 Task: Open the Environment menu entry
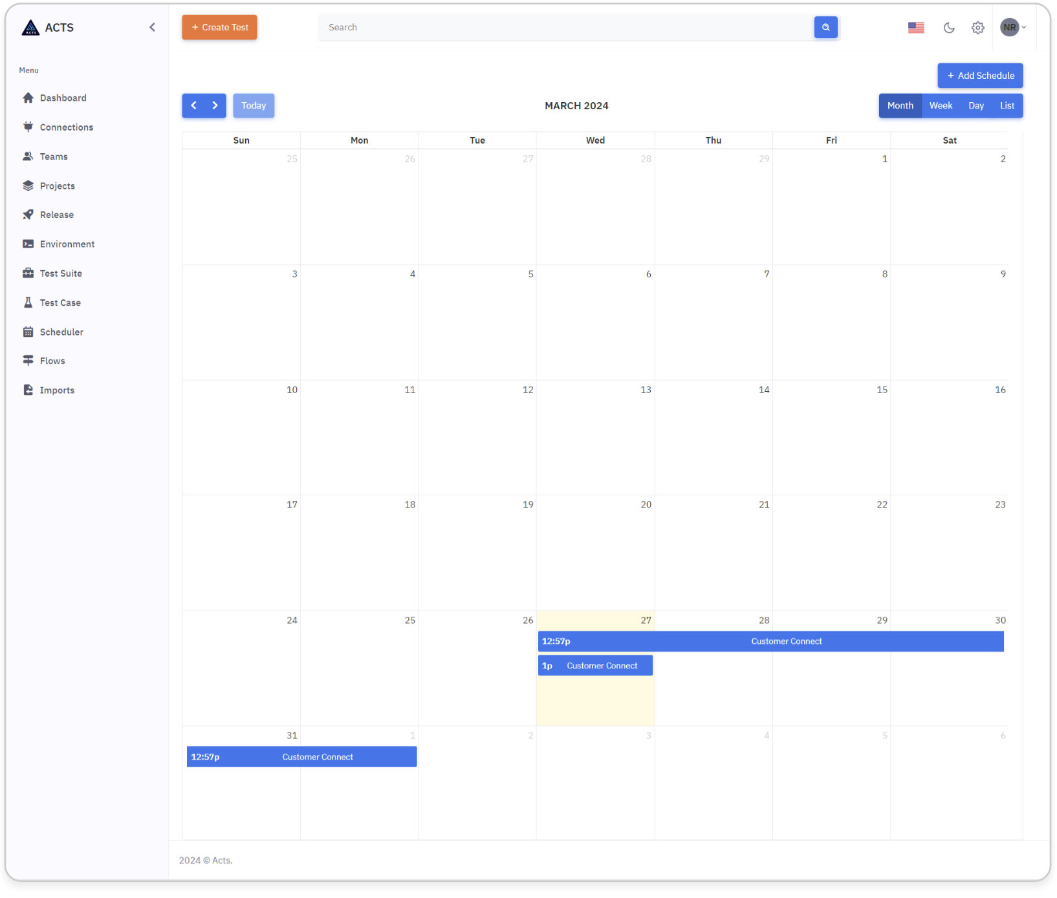pyautogui.click(x=67, y=244)
